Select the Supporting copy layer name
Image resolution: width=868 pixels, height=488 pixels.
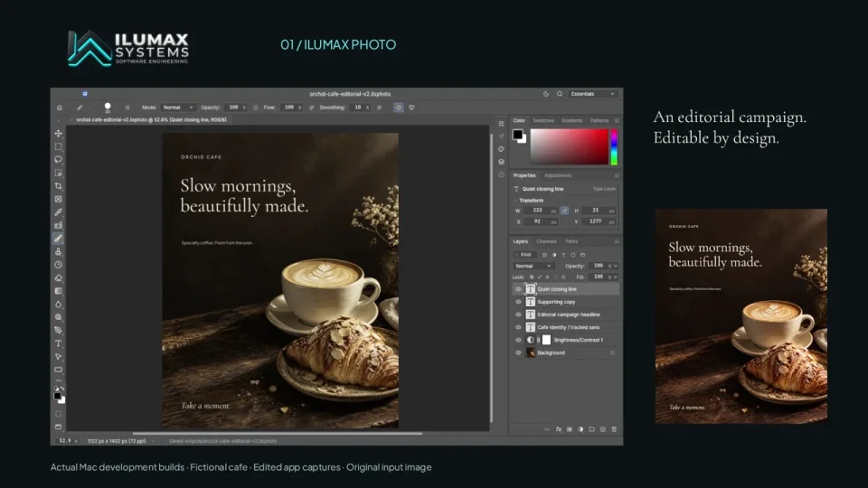point(556,302)
